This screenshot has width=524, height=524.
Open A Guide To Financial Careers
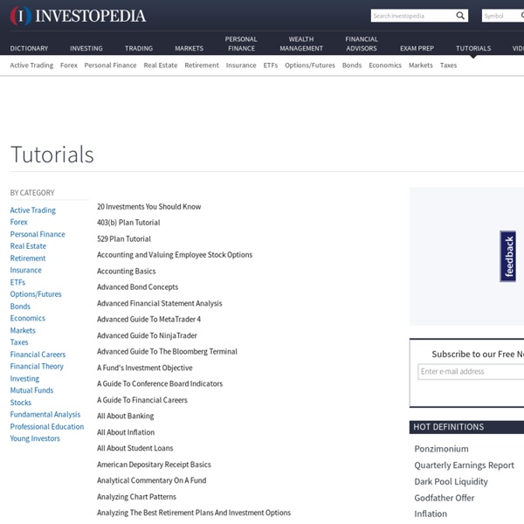point(142,400)
